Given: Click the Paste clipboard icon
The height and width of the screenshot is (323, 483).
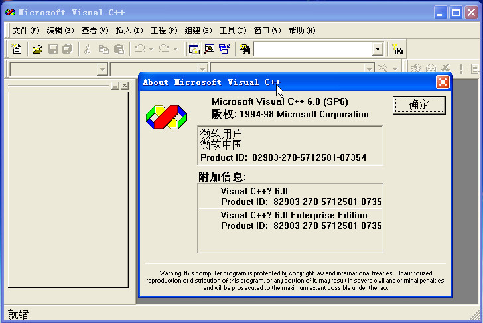Looking at the screenshot, I should point(119,49).
